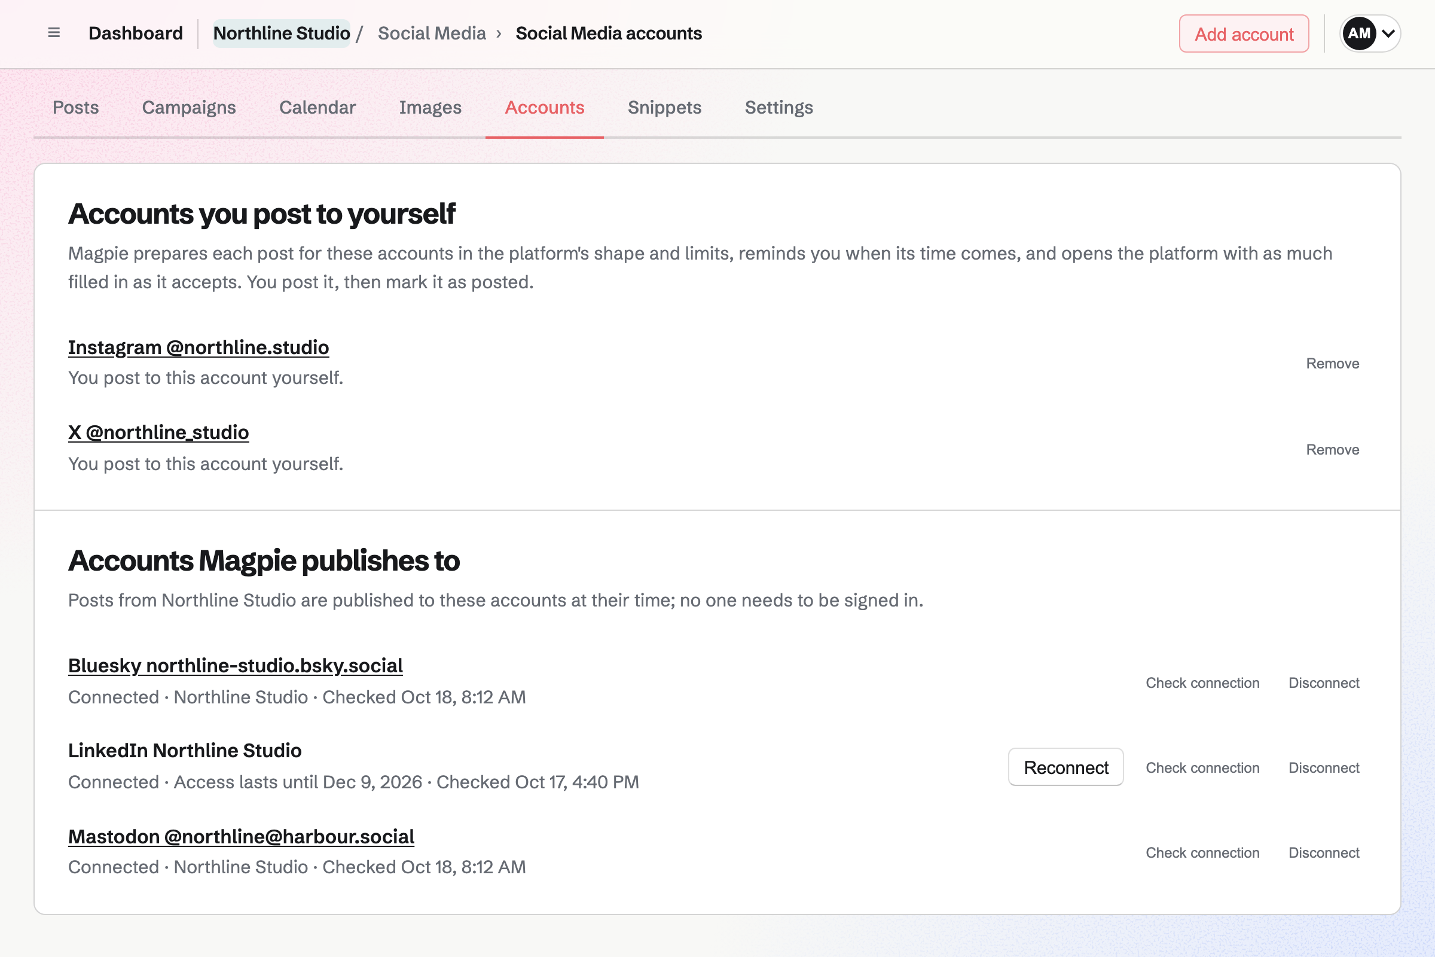1435x957 pixels.
Task: Check connection for the Bluesky account
Action: [x=1202, y=683]
